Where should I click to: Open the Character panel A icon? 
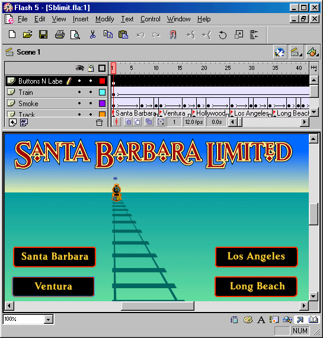pyautogui.click(x=261, y=320)
